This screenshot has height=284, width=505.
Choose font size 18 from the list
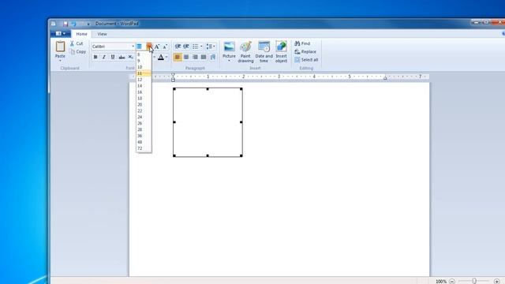(144, 98)
